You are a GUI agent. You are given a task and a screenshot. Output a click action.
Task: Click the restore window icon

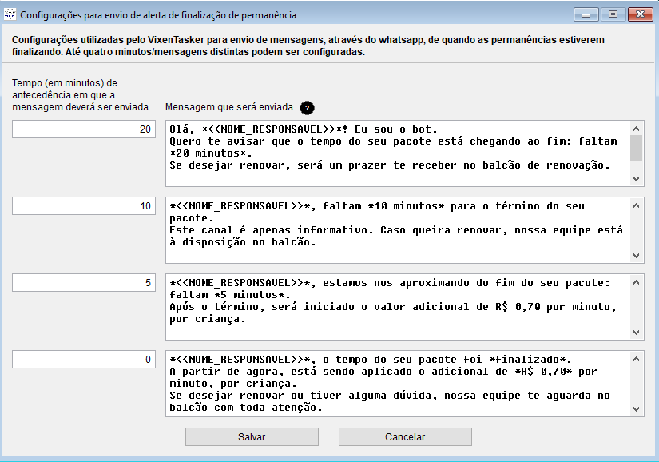coord(612,14)
